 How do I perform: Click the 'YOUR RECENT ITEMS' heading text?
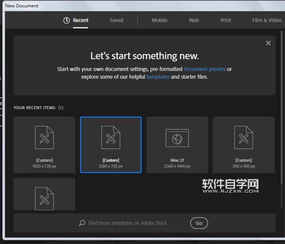tap(34, 108)
